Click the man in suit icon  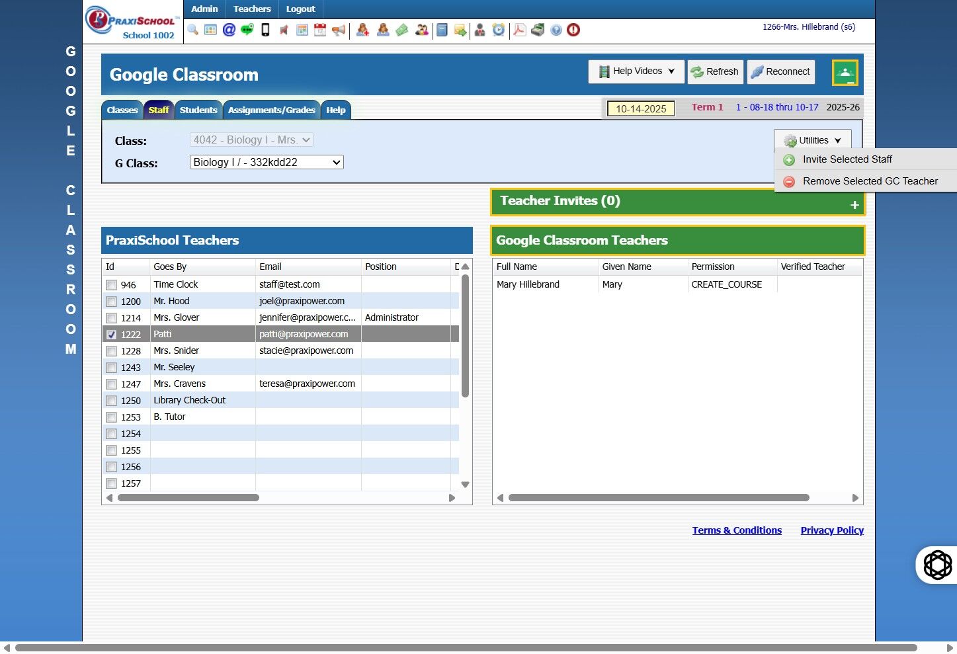point(480,30)
